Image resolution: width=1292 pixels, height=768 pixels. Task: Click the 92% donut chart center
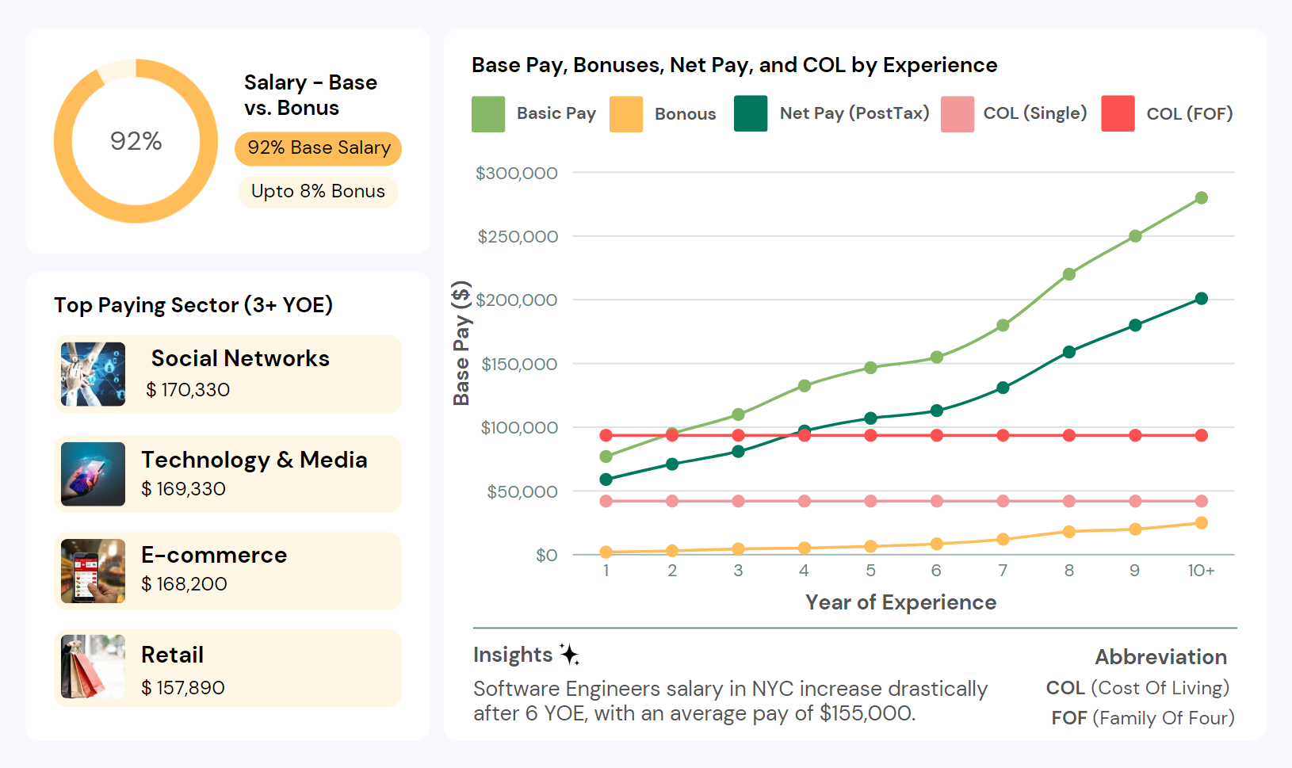tap(136, 141)
